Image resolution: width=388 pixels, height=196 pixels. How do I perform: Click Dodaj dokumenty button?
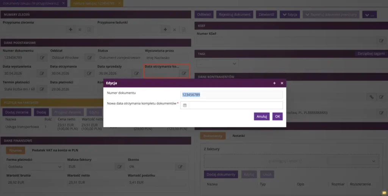221,174
